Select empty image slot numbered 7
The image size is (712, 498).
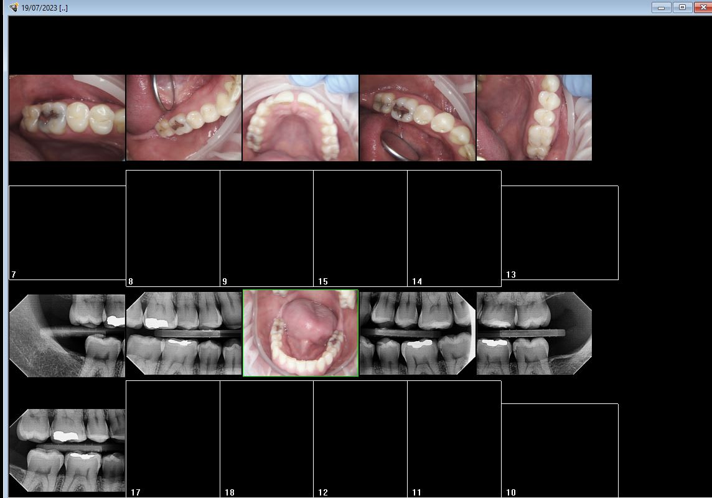67,232
